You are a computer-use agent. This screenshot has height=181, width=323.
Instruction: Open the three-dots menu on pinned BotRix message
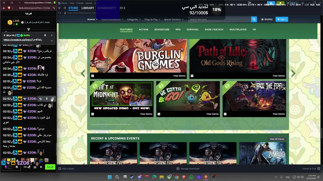click(52, 35)
